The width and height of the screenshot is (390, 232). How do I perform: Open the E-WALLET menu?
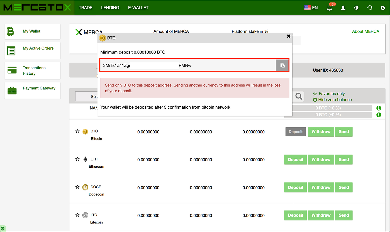point(138,8)
